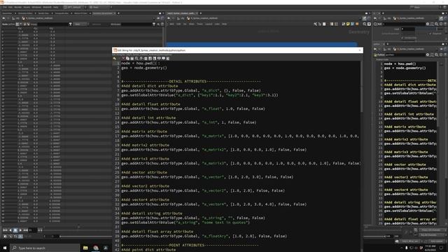The image size is (448, 252).
Task: Click the taskbar search box
Action: click(x=45, y=248)
